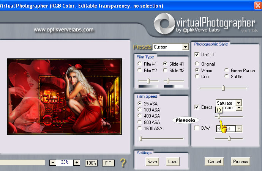Screen dimensions: 262x171
Task: Choose 100 ASA film speed
Action: 140,110
